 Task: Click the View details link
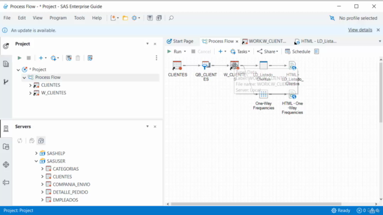360,30
